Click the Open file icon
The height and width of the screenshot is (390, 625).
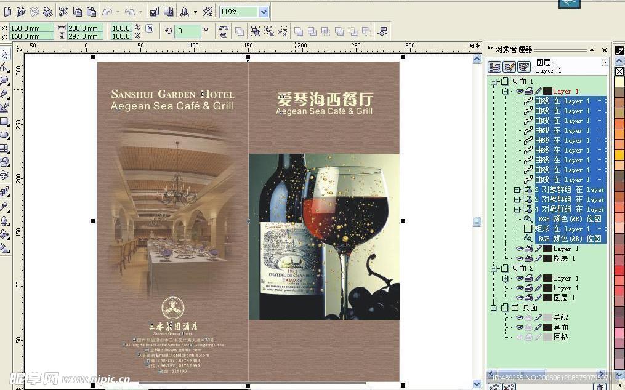[21, 12]
